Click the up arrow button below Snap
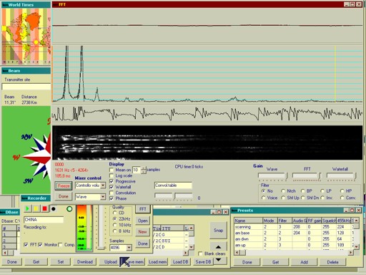This screenshot has width=366, height=275. tap(218, 247)
